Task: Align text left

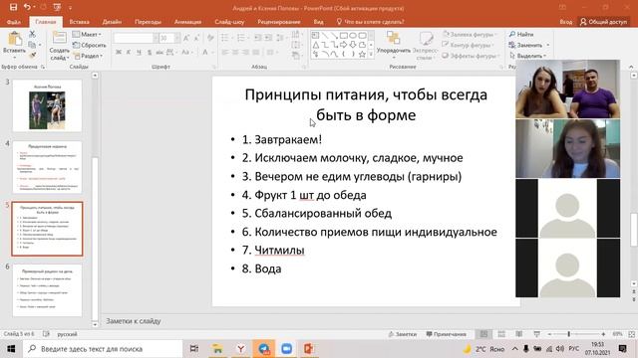Action: coord(225,52)
